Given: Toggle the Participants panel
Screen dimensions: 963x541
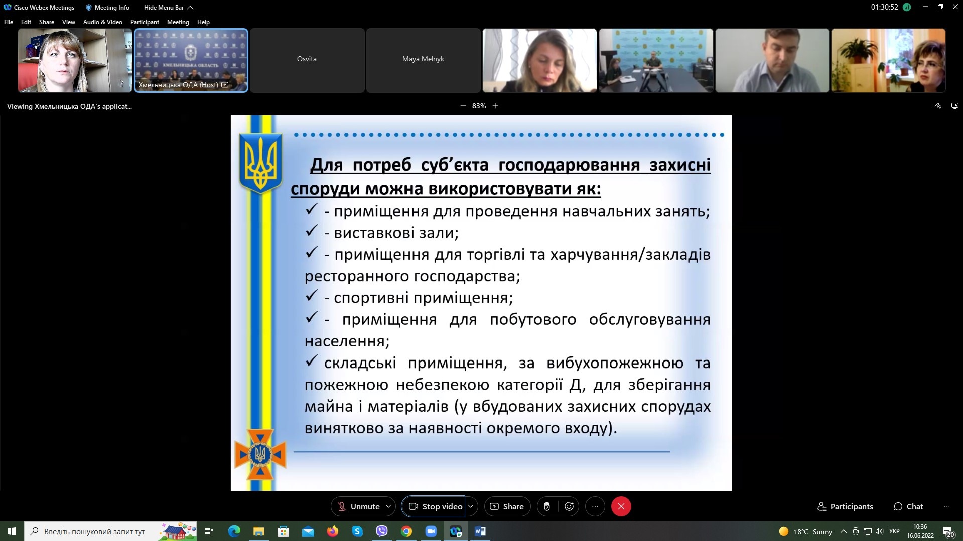Looking at the screenshot, I should (845, 506).
